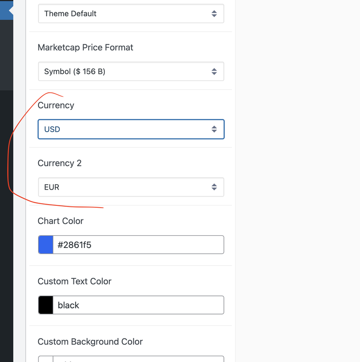Click the Marketcap Price Format label
The height and width of the screenshot is (362, 360).
tap(85, 48)
